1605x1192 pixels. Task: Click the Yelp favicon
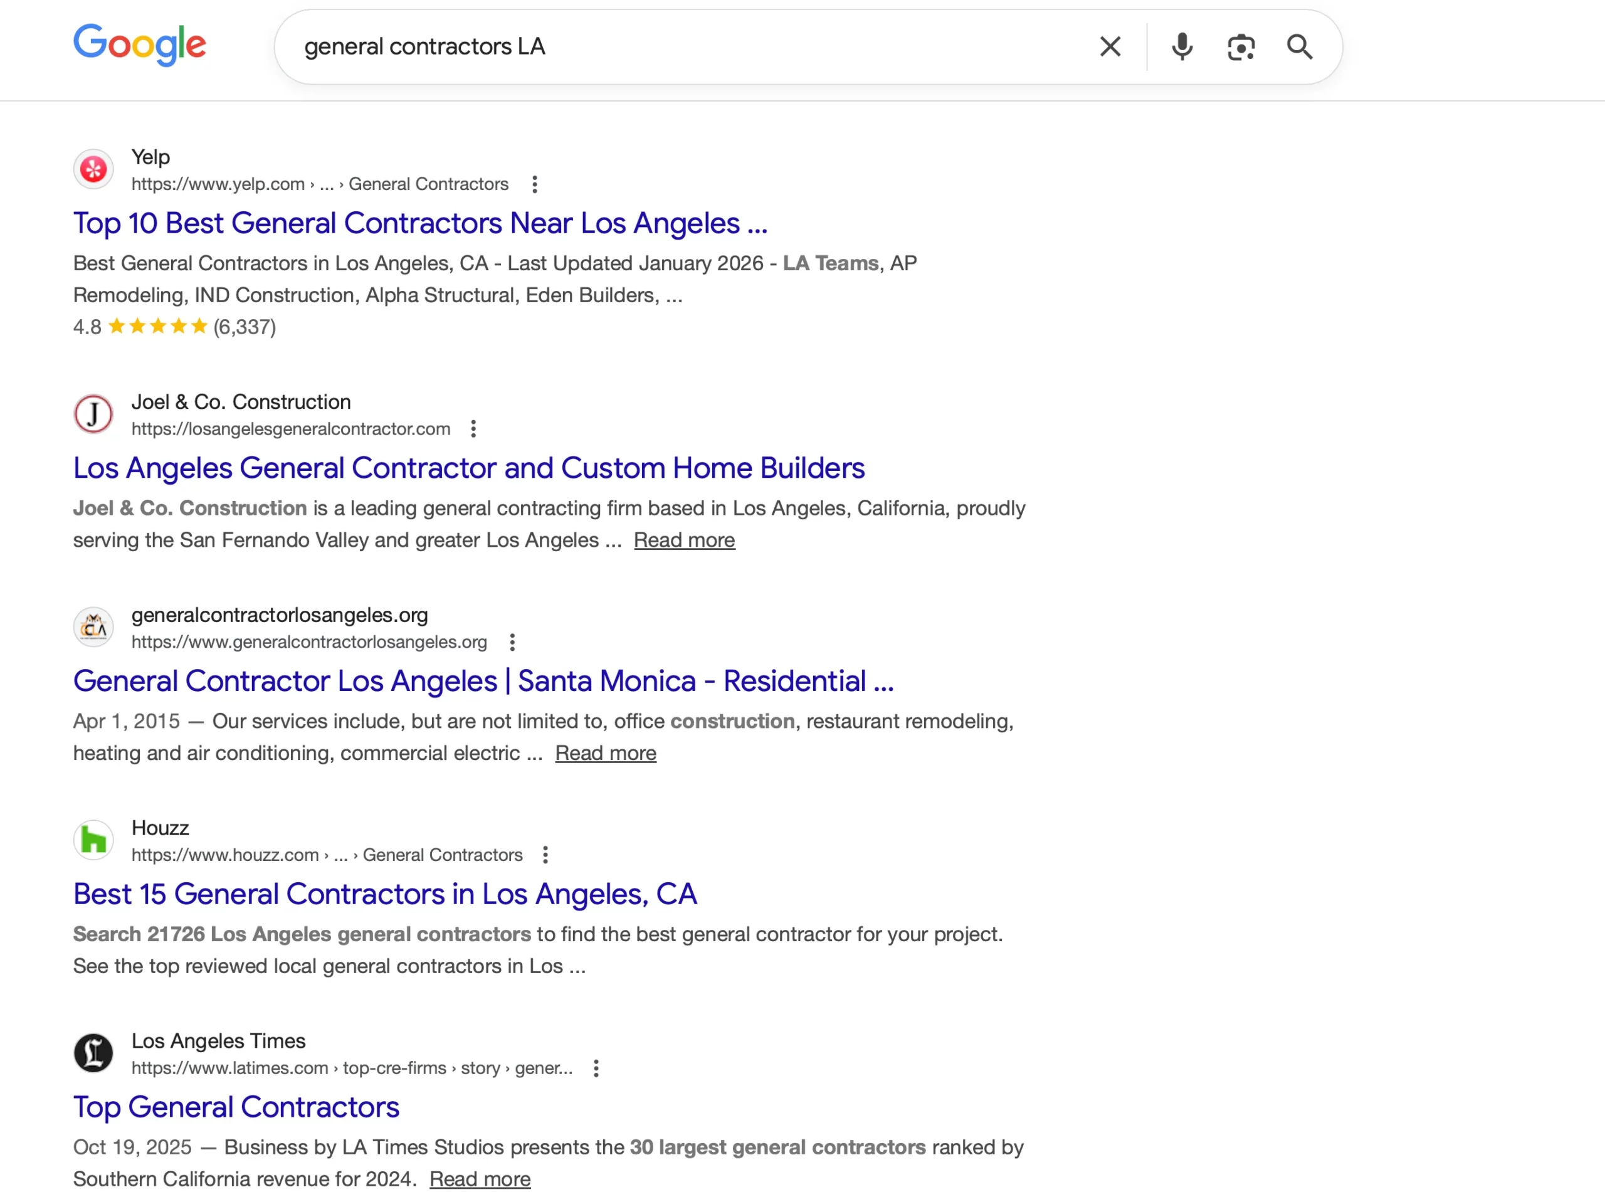click(x=93, y=169)
